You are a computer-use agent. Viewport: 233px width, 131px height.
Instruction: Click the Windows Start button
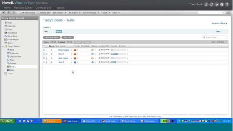7,121
